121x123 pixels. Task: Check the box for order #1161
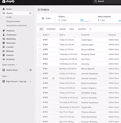(40, 69)
